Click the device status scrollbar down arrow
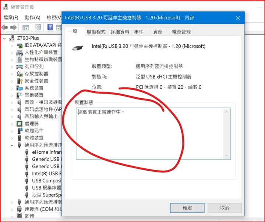 (226, 156)
